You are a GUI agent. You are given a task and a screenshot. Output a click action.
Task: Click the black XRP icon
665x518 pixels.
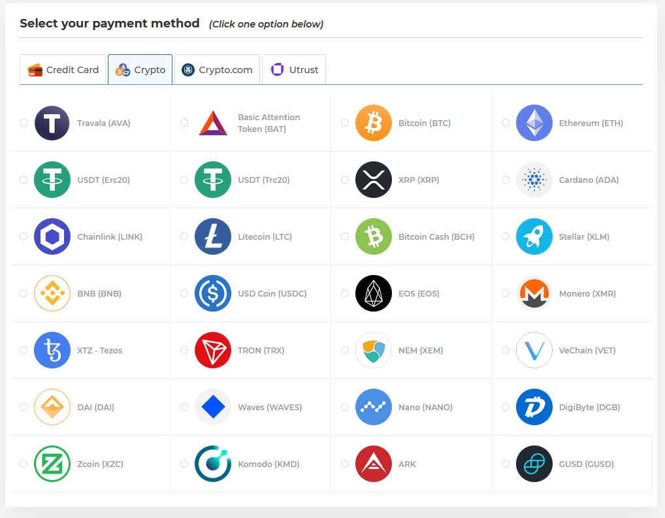pos(374,180)
